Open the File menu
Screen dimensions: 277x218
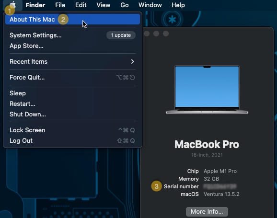[x=60, y=5]
